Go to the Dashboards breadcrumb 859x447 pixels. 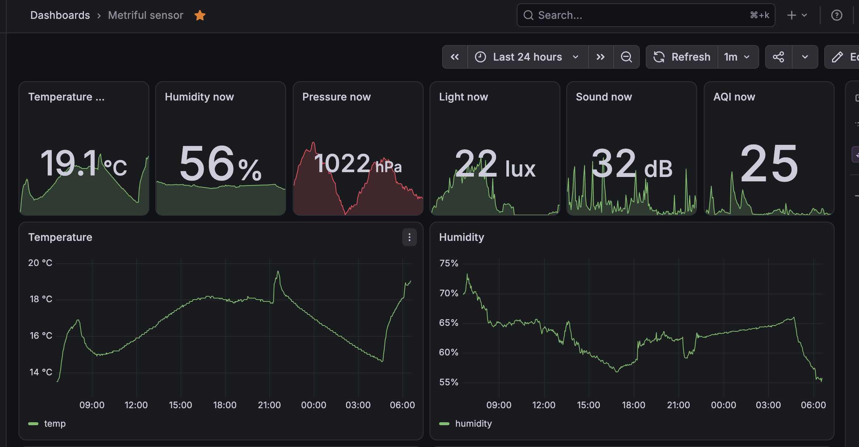pyautogui.click(x=60, y=15)
